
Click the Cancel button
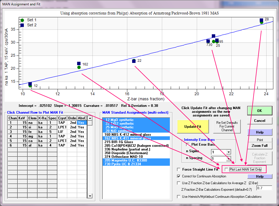click(x=259, y=120)
